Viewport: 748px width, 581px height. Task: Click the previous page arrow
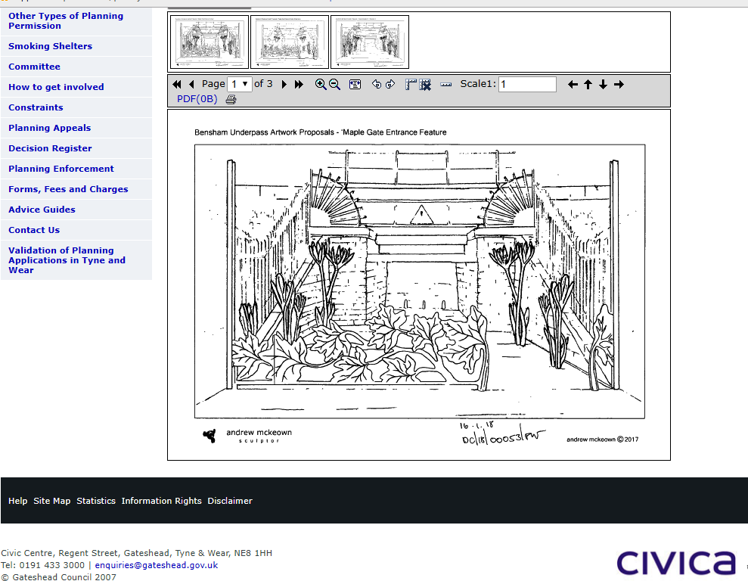[x=191, y=85]
